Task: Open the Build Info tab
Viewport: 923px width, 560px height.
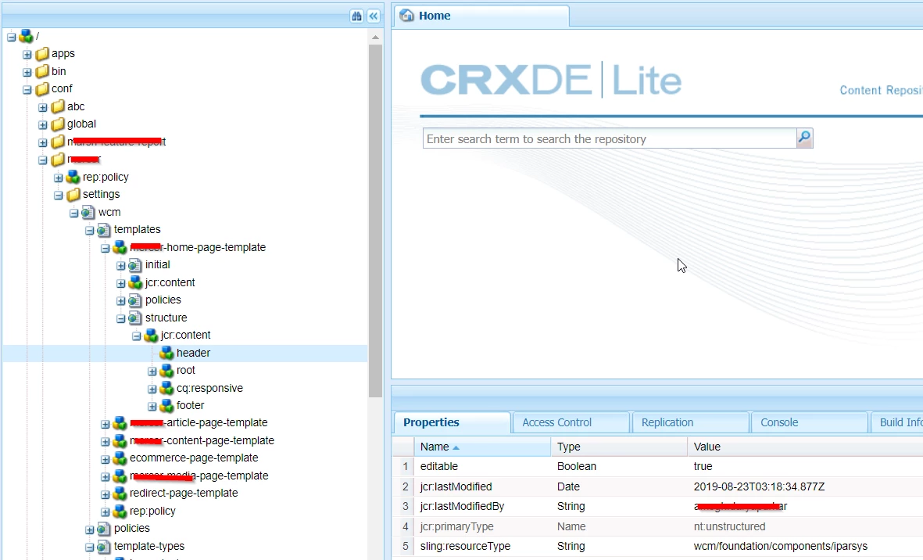Action: coord(897,423)
